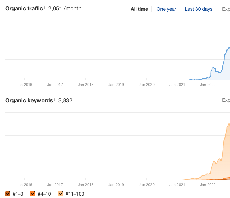
Task: Click Jan 2018 label on traffic chart
Action: [x=85, y=85]
